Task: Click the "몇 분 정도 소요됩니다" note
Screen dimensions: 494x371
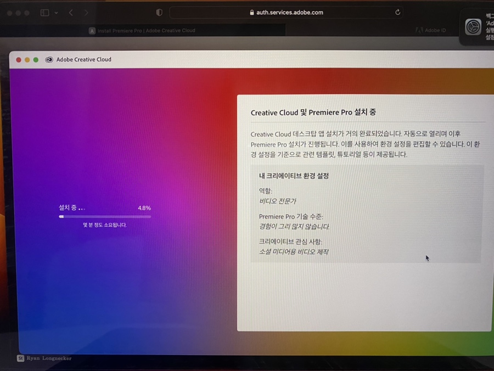Action: point(105,225)
